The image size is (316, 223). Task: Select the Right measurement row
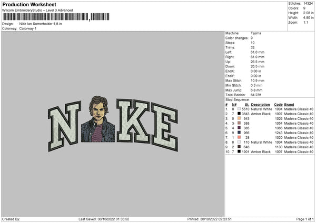pyautogui.click(x=245, y=57)
